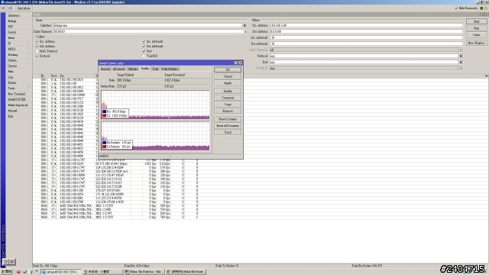The height and width of the screenshot is (275, 489).
Task: Click Copy in Simple Queue dialog
Action: click(228, 105)
